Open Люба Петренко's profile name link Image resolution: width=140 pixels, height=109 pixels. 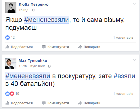point(34,4)
